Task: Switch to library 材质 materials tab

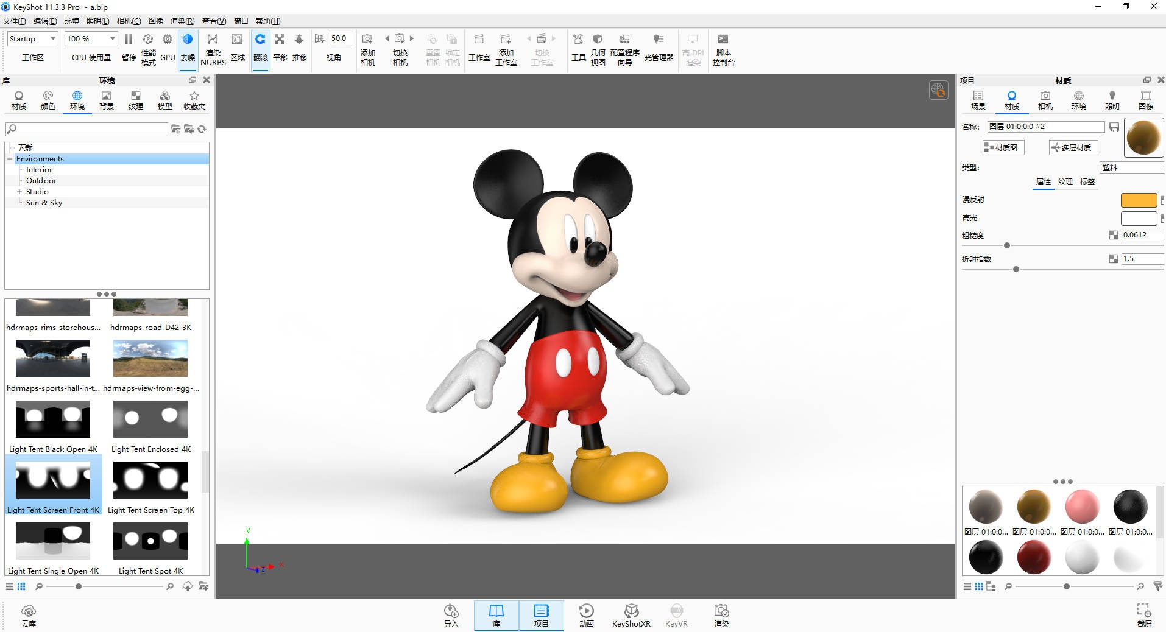Action: pos(19,100)
